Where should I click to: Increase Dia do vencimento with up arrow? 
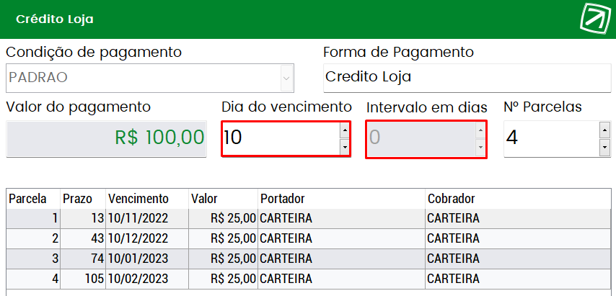345,130
